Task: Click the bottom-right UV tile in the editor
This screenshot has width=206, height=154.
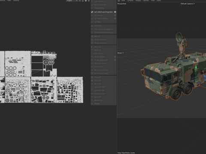Action: tap(70, 90)
